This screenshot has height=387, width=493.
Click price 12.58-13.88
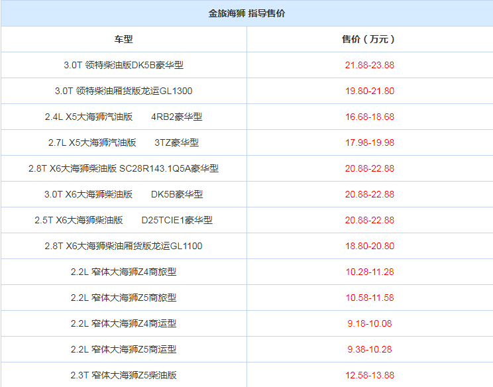(370, 374)
